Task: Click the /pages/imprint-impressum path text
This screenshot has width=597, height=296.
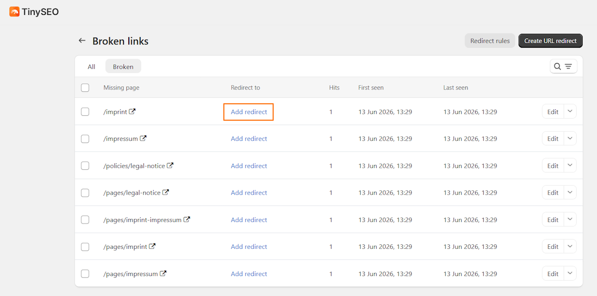Action: click(142, 220)
